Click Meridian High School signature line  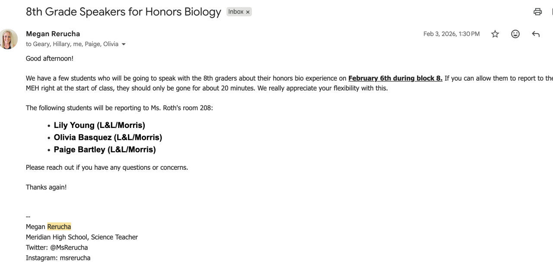tap(82, 237)
